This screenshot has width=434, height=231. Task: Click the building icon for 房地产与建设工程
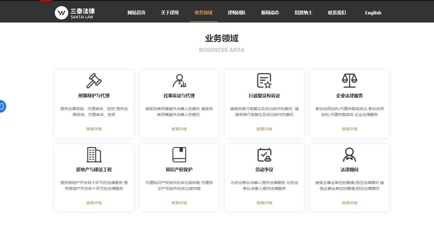click(94, 155)
